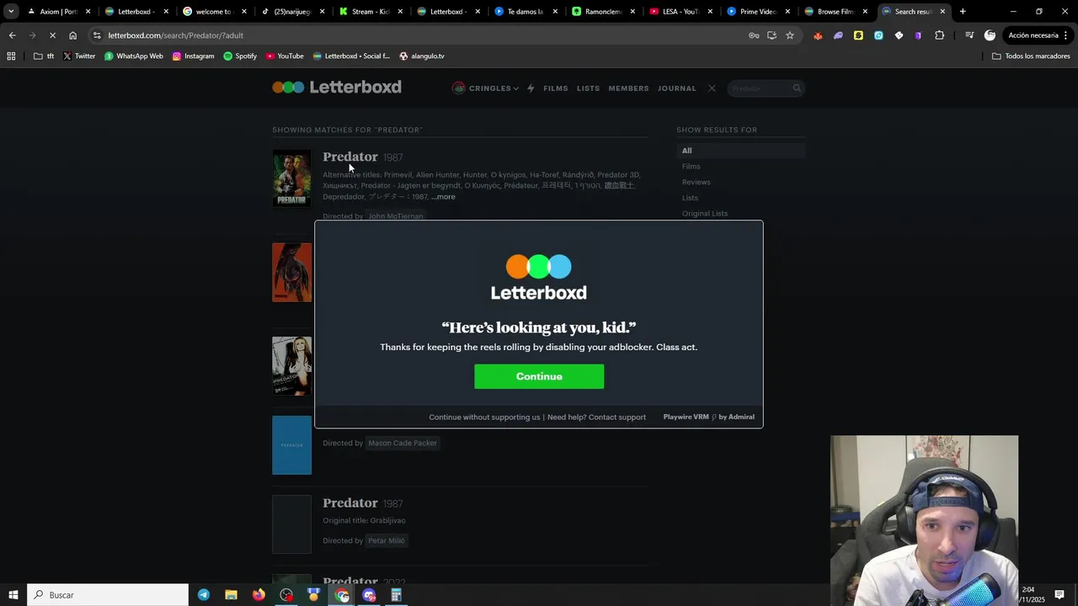Viewport: 1078px width, 606px height.
Task: Open the tft bookmarks folder
Action: 44,56
